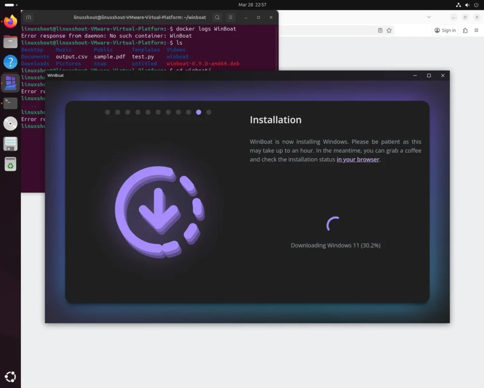The height and width of the screenshot is (388, 484).
Task: Open Firefox from the Ubuntu dock
Action: click(x=10, y=22)
